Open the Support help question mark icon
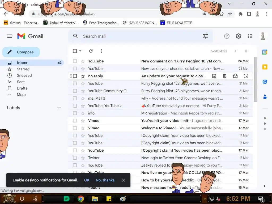Image resolution: width=272 pixels, height=204 pixels. point(227,36)
